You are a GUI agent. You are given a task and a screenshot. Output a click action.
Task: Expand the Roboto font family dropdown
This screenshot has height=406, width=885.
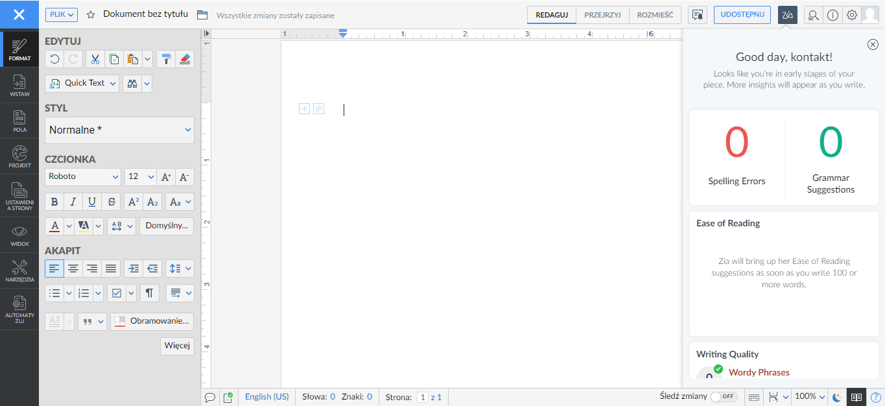tap(83, 176)
